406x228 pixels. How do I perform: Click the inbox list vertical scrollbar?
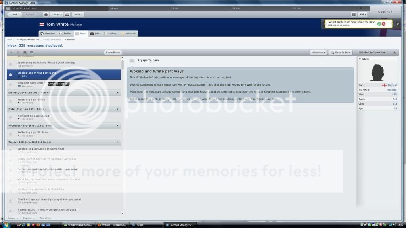(x=123, y=64)
